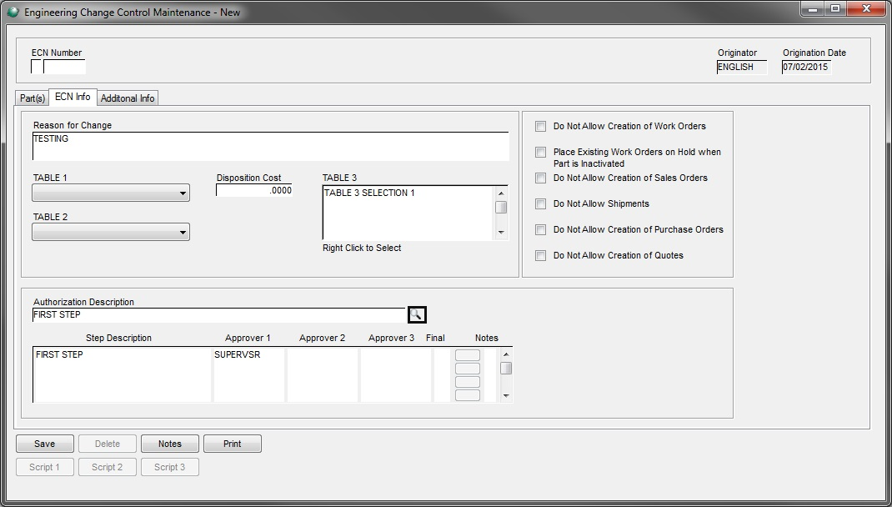Click the Authorization Description field
Image resolution: width=892 pixels, height=507 pixels.
219,314
